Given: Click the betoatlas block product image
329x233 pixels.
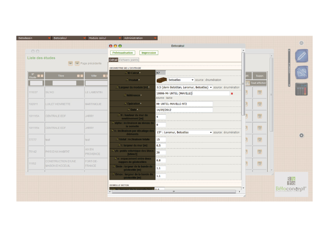Looking at the screenshot, I should (161, 80).
